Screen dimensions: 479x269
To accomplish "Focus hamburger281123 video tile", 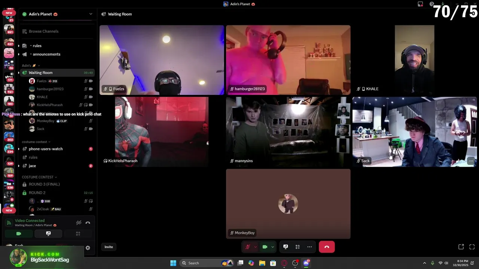I will click(x=288, y=60).
